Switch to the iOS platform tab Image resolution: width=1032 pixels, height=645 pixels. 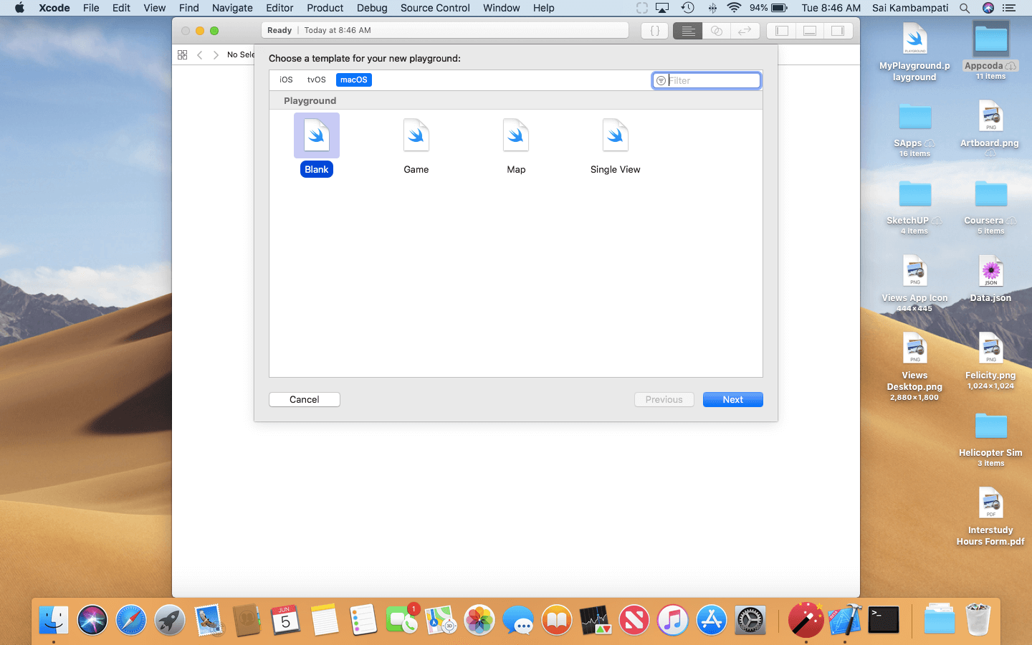tap(286, 80)
